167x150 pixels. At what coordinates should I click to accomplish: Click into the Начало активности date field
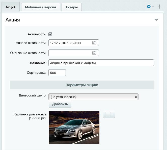(x=74, y=43)
